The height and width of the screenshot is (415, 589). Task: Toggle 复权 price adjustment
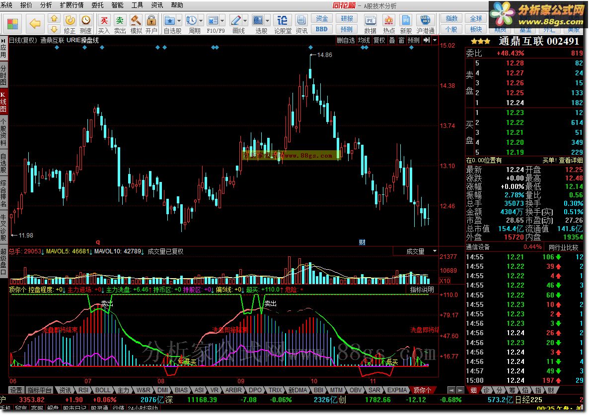pyautogui.click(x=379, y=40)
